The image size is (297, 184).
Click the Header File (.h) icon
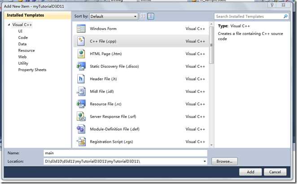coord(81,79)
